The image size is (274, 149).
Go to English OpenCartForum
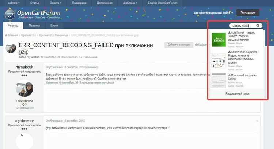[163, 3]
